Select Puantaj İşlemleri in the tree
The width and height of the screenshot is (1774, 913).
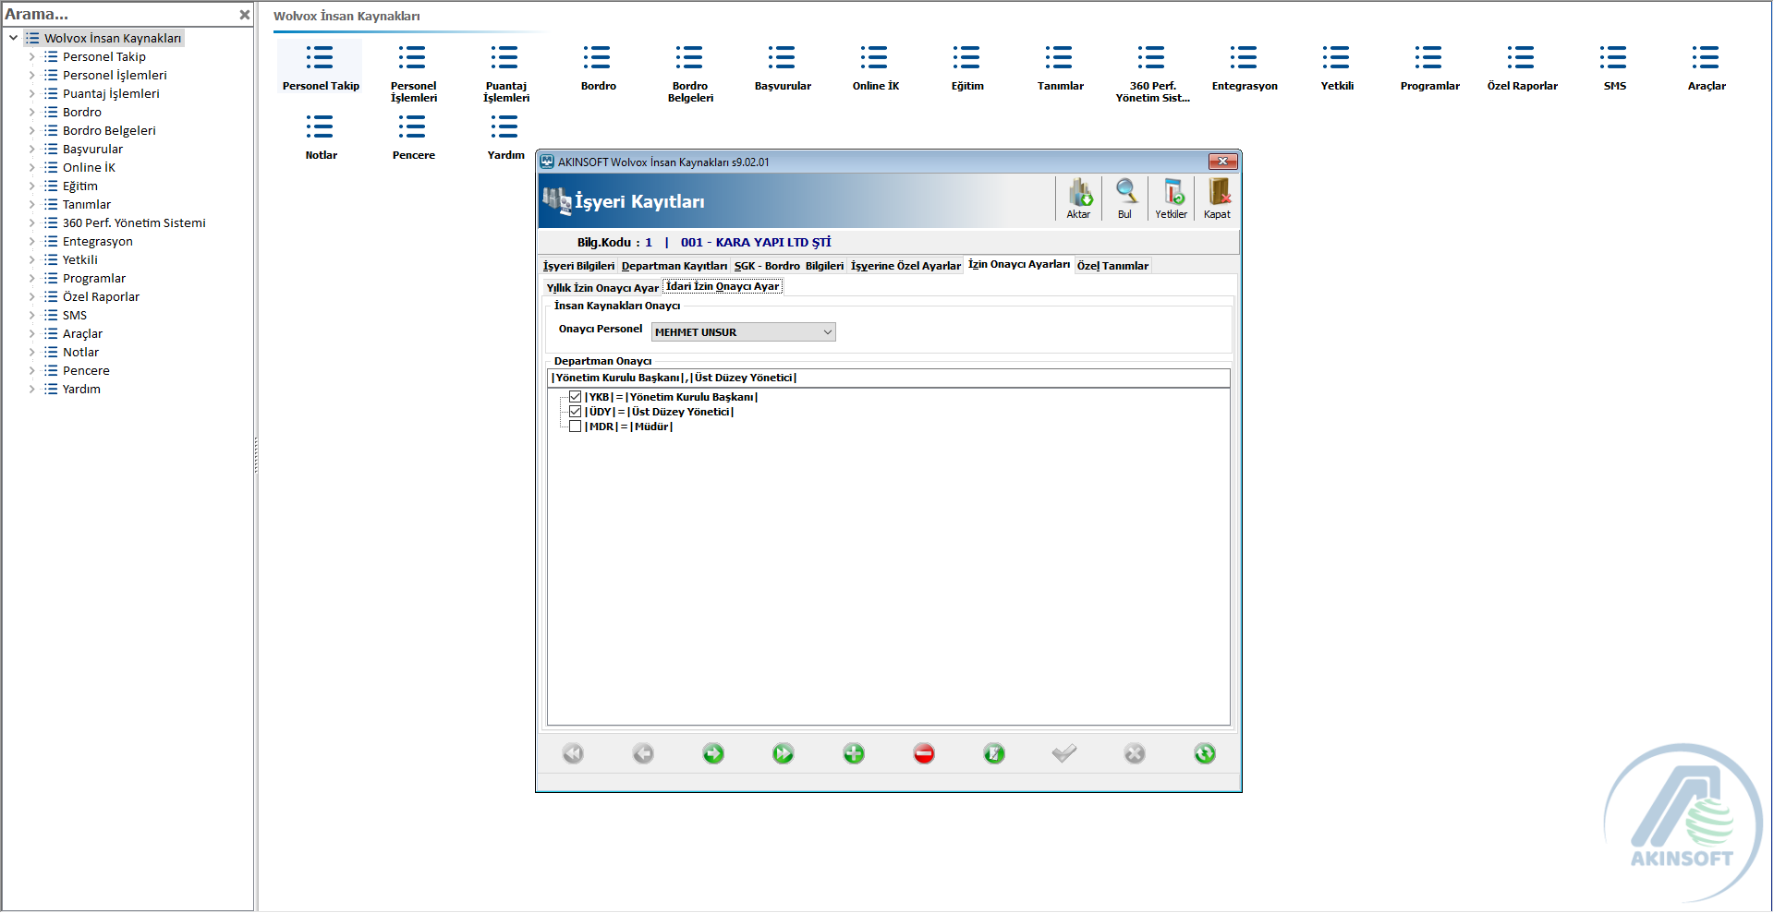pyautogui.click(x=111, y=93)
